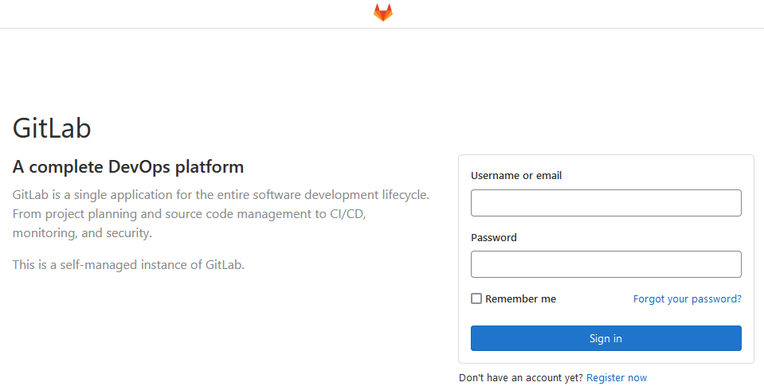Click the large GitLab title heading
Screen dimensions: 764x386
click(52, 128)
